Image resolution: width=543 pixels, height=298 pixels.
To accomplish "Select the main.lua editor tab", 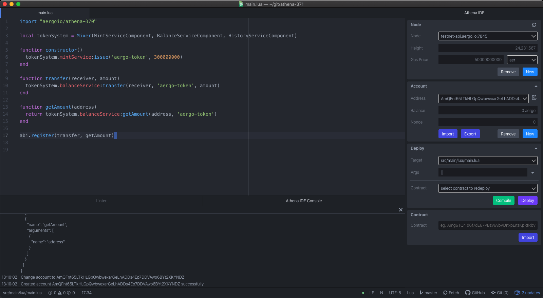I will [45, 13].
